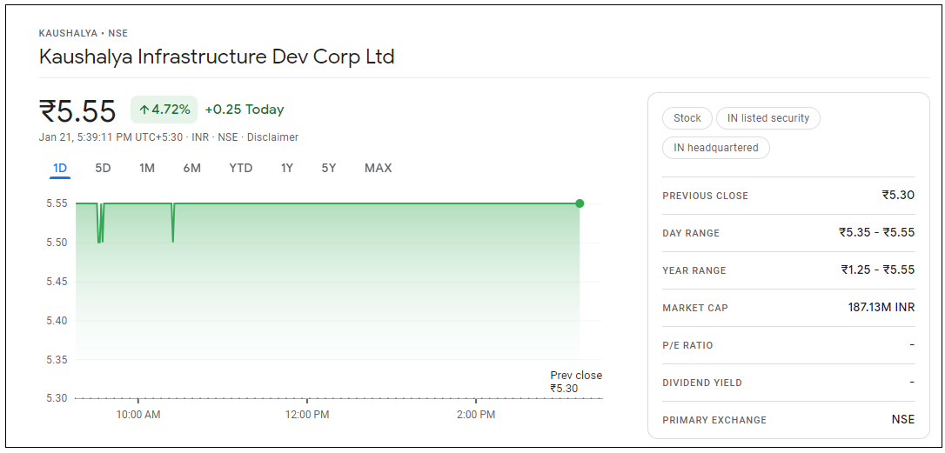The height and width of the screenshot is (453, 945).
Task: Click the PREVIOUS CLOSE label
Action: pos(705,196)
